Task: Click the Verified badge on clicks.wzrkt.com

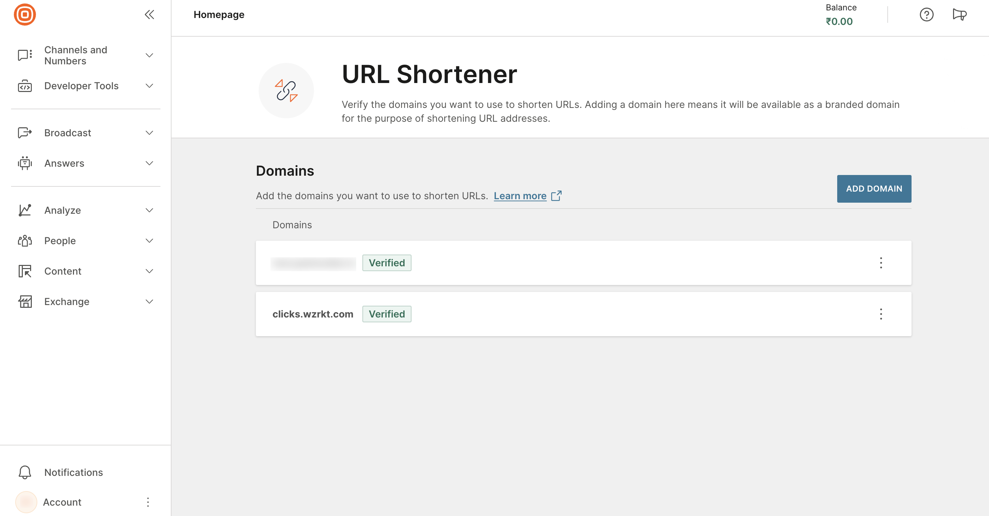Action: [387, 314]
